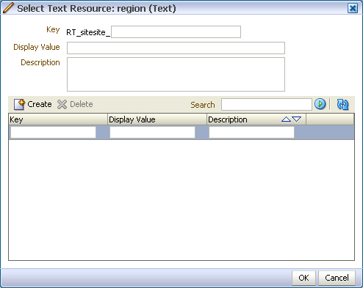Run search with blue arrow icon

tap(320, 104)
